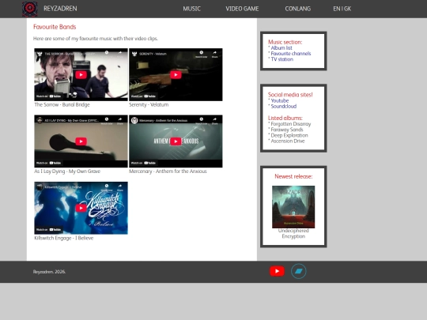The image size is (427, 320).
Task: Click The Sorrow - Burial Bridge caption
Action: [x=62, y=105]
